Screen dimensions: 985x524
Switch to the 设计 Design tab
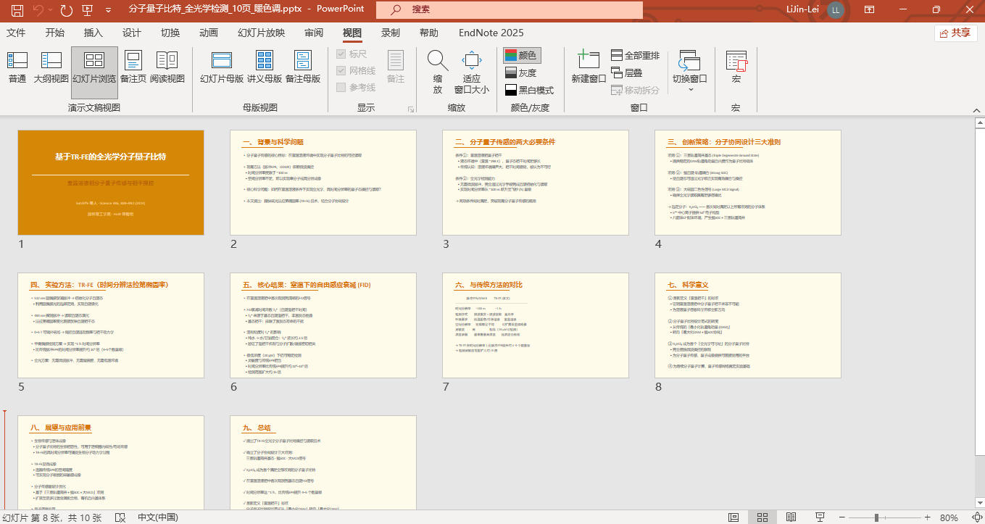131,33
